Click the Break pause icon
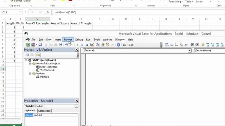This screenshot has width=225, height=126. click(x=82, y=45)
